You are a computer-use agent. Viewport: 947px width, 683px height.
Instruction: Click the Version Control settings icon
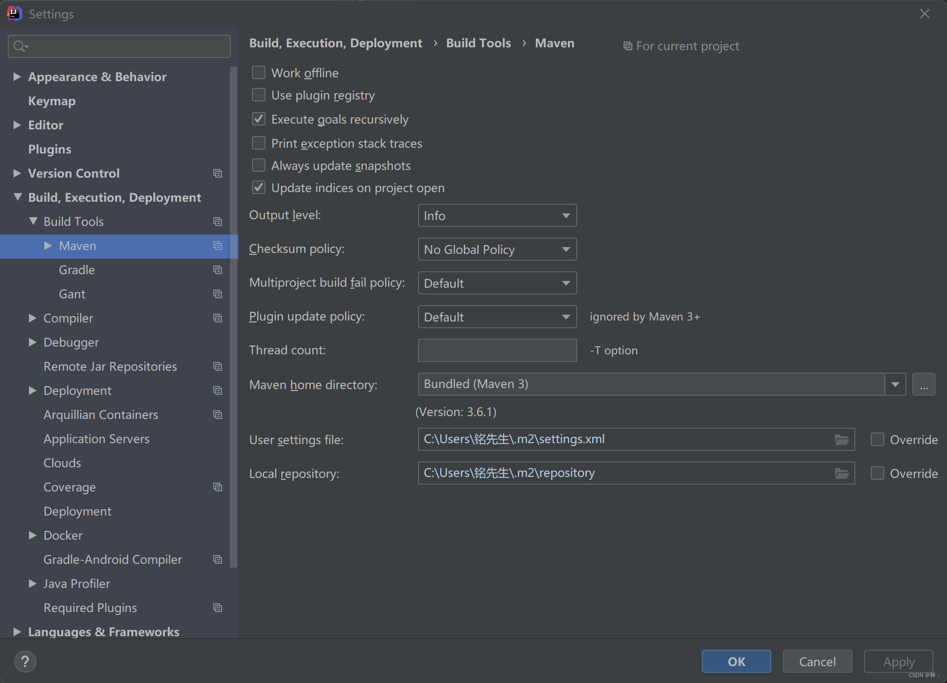[x=218, y=173]
